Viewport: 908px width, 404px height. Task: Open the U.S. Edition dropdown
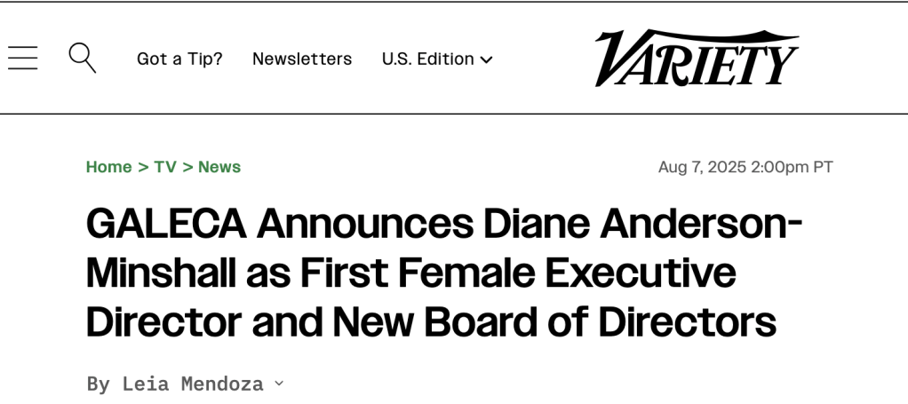(x=428, y=59)
